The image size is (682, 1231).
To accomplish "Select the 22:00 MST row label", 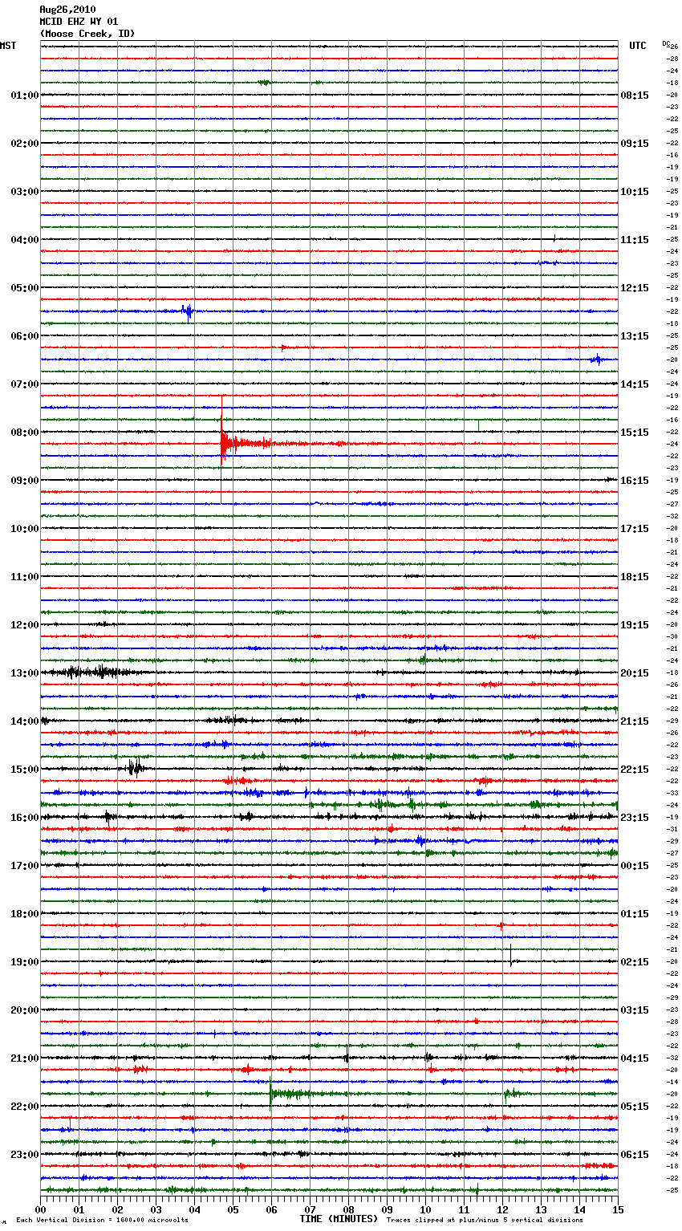I will (25, 1107).
